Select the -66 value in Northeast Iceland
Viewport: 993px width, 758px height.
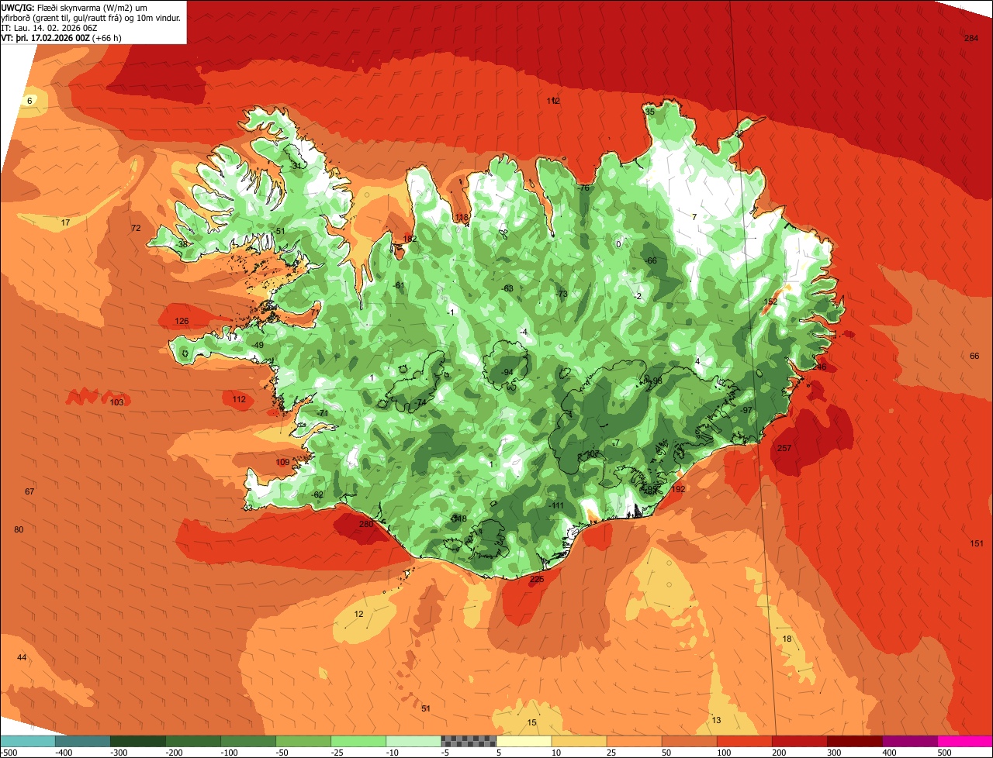pyautogui.click(x=652, y=260)
